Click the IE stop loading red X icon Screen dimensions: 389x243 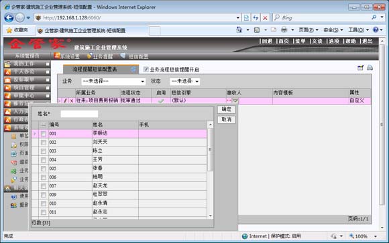[265, 17]
